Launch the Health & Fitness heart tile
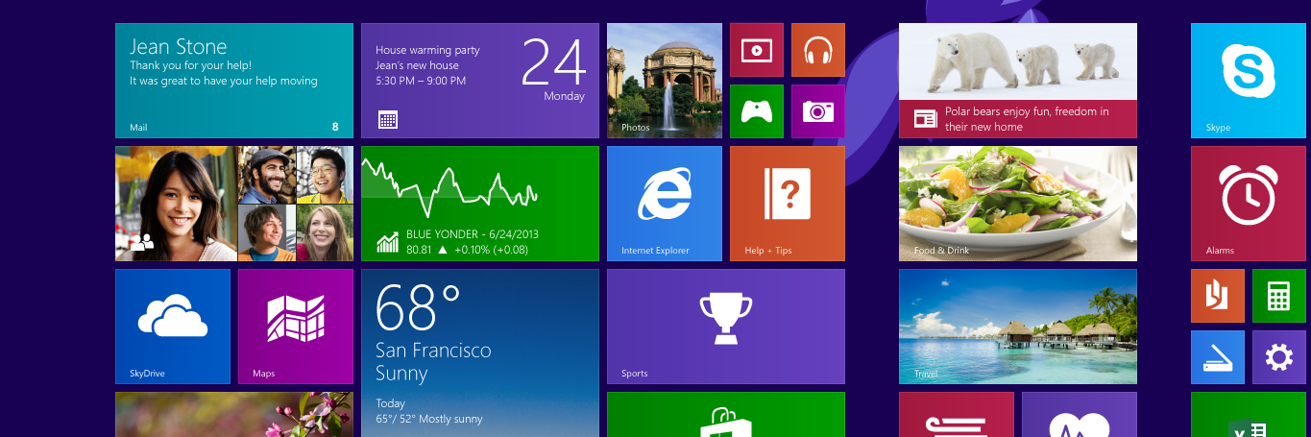 click(1080, 415)
